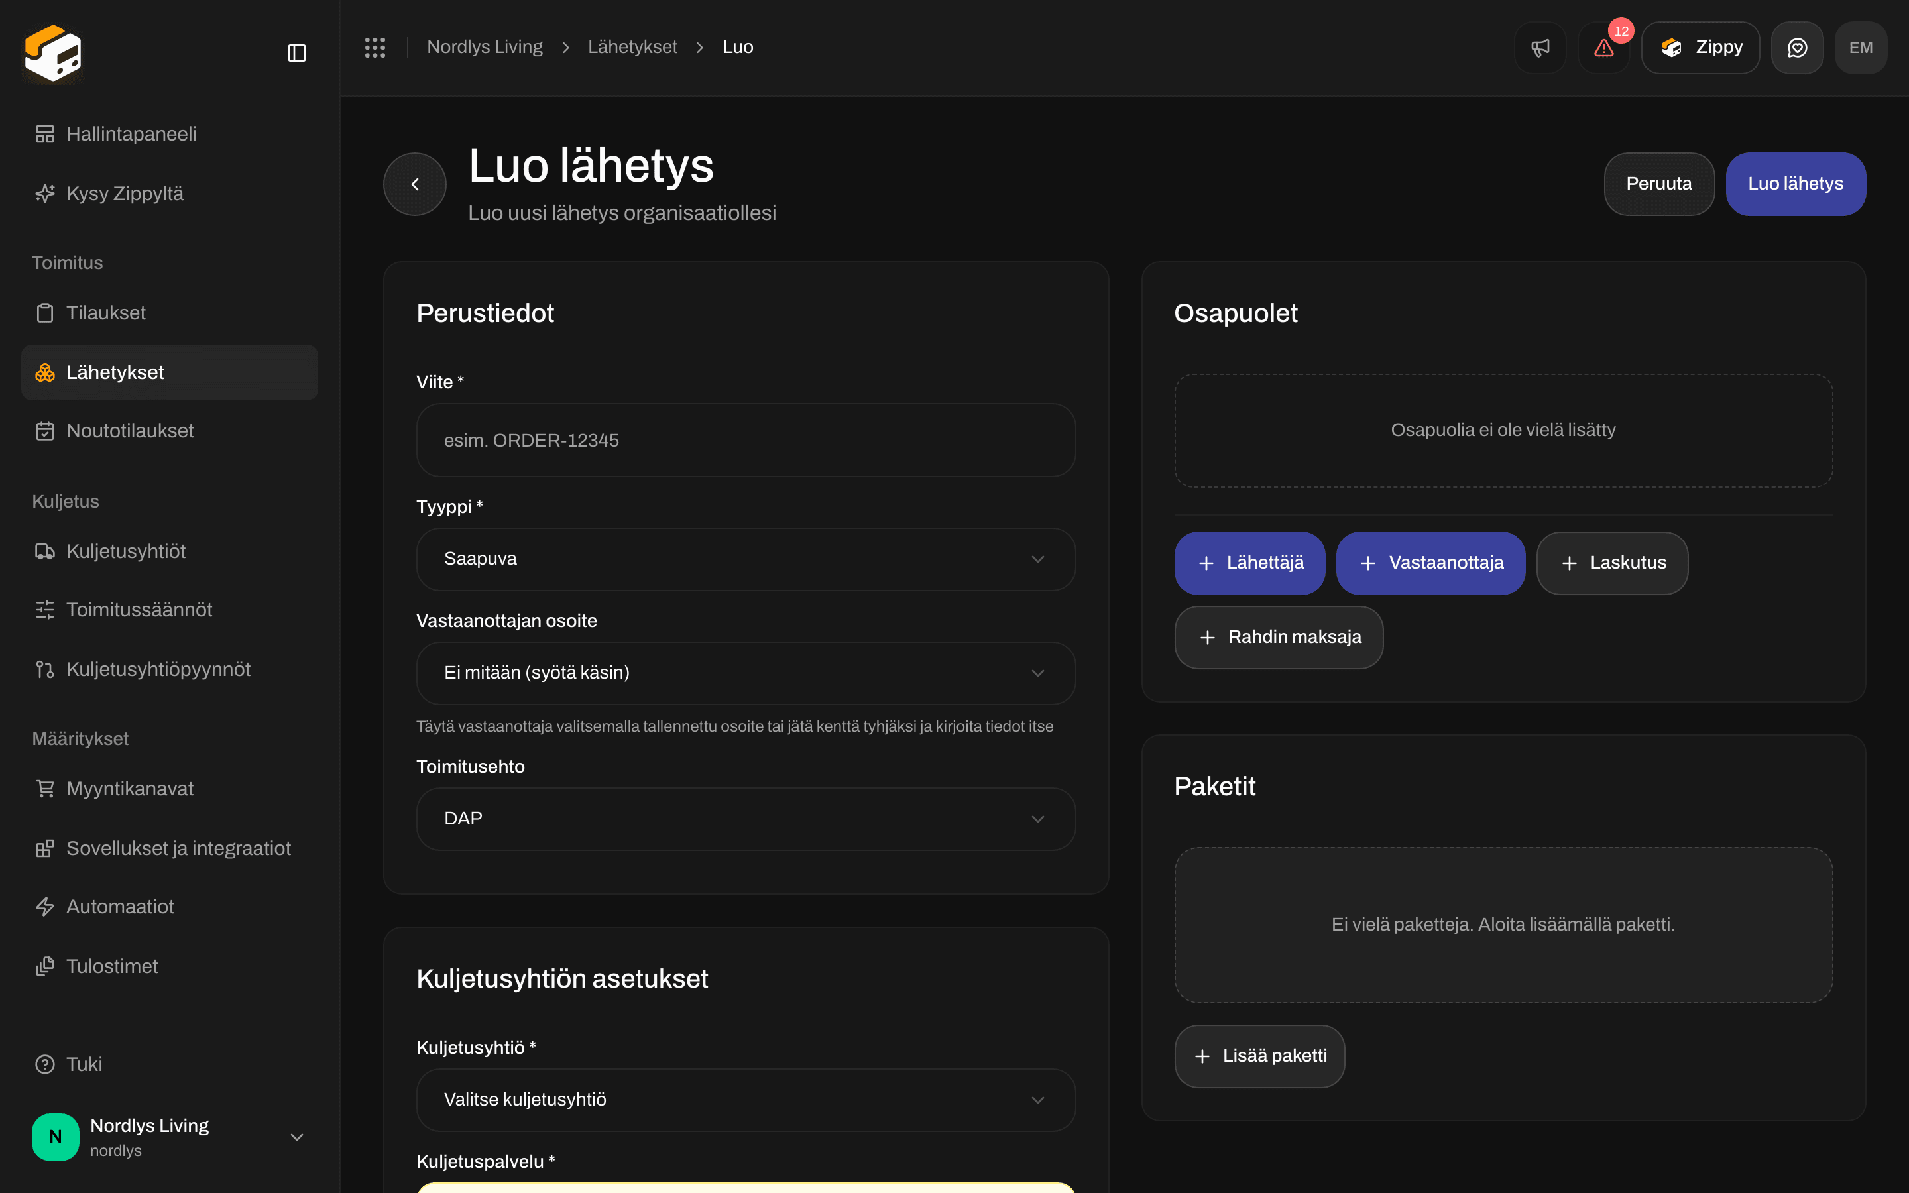This screenshot has height=1193, width=1909.
Task: Click Lisää paketti button
Action: 1260,1056
